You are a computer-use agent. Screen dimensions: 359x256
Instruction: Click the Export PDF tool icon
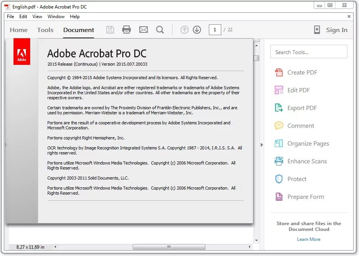(x=279, y=108)
